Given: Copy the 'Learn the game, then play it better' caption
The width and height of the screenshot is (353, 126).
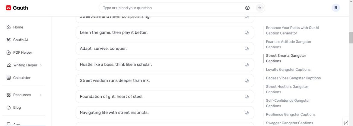Looking at the screenshot, I should pyautogui.click(x=246, y=32).
